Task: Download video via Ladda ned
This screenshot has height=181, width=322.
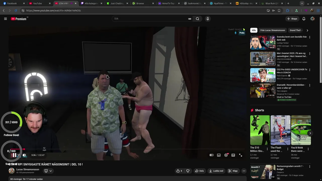Action: (x=216, y=171)
